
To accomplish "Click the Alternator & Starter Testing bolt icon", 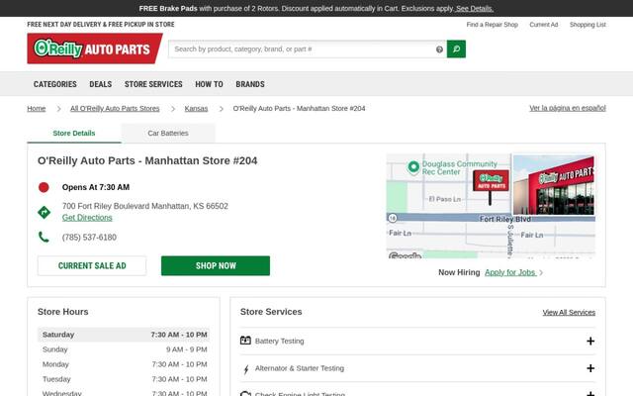I will coord(246,369).
